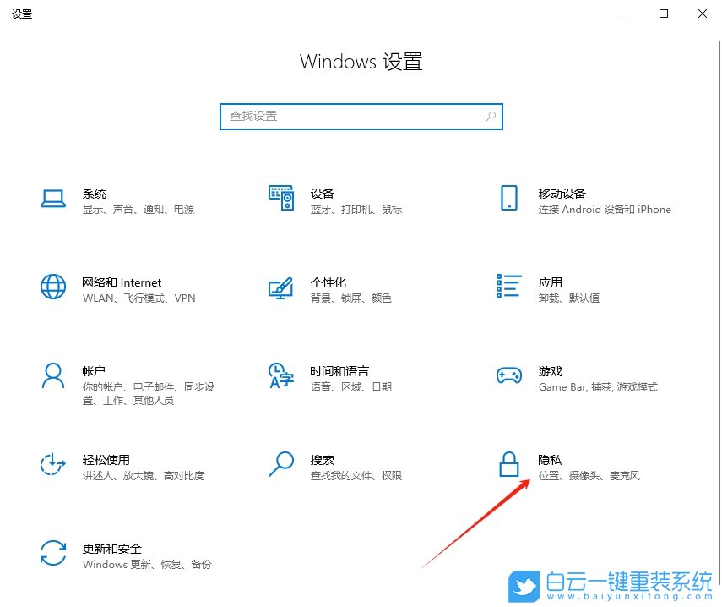Click the 设置 label in the title bar

click(22, 14)
